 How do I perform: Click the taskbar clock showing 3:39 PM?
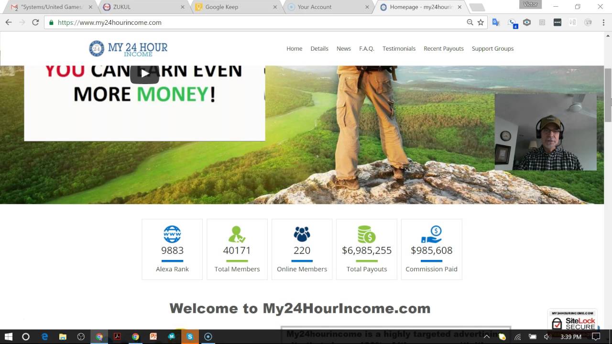pos(570,337)
